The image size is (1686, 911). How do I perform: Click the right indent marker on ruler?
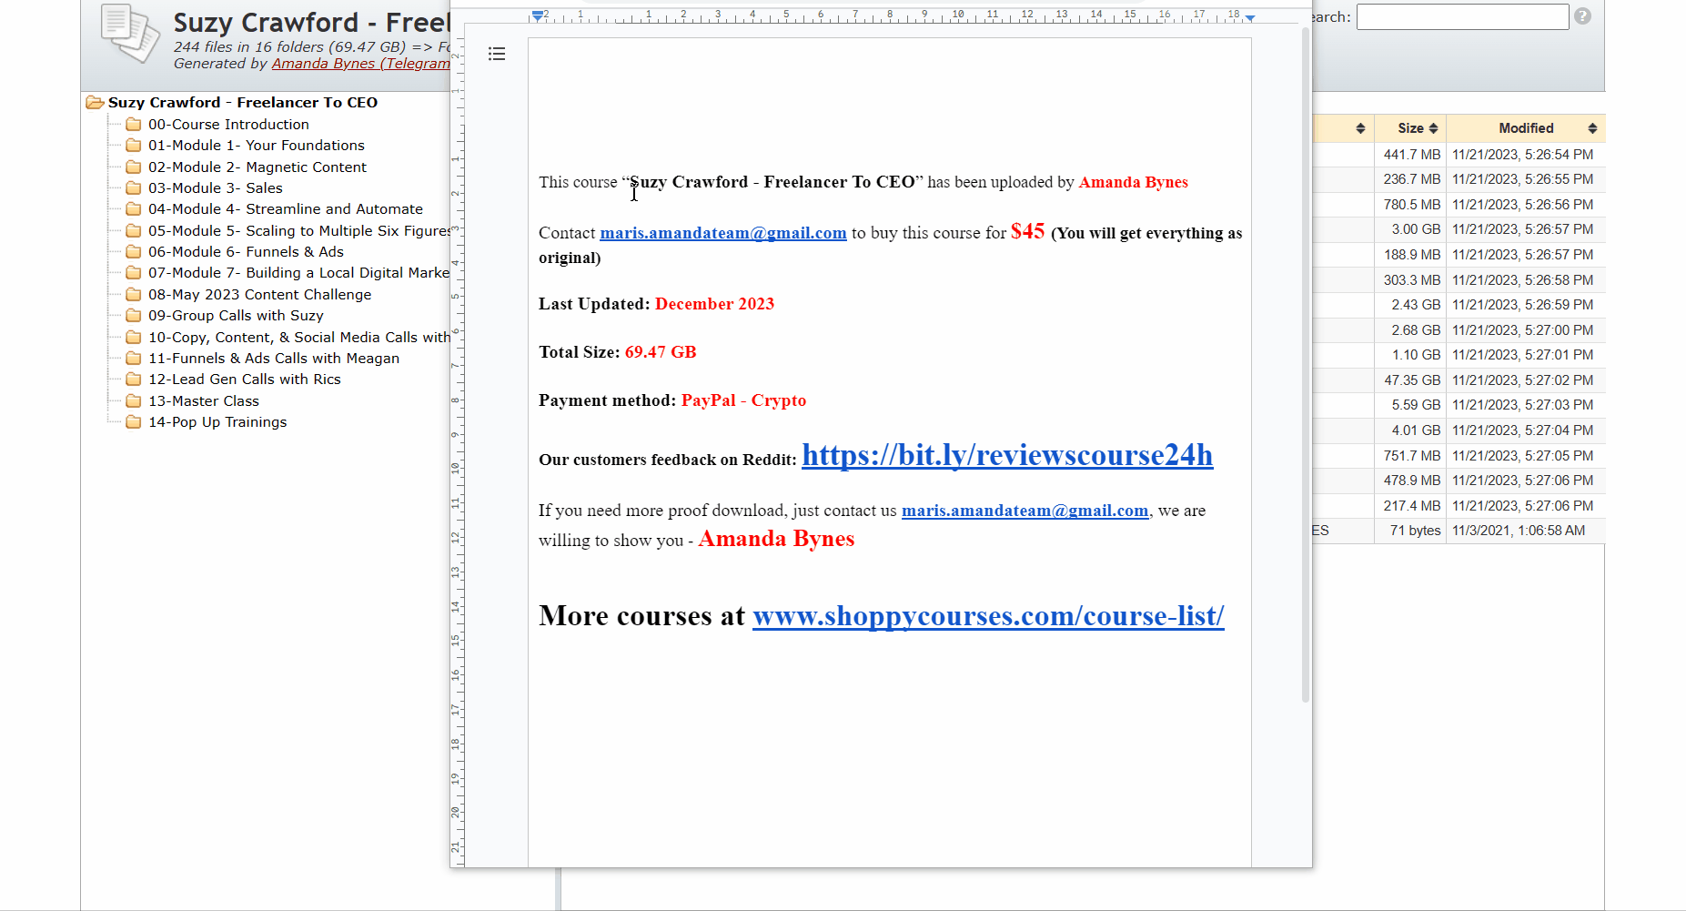[1250, 18]
